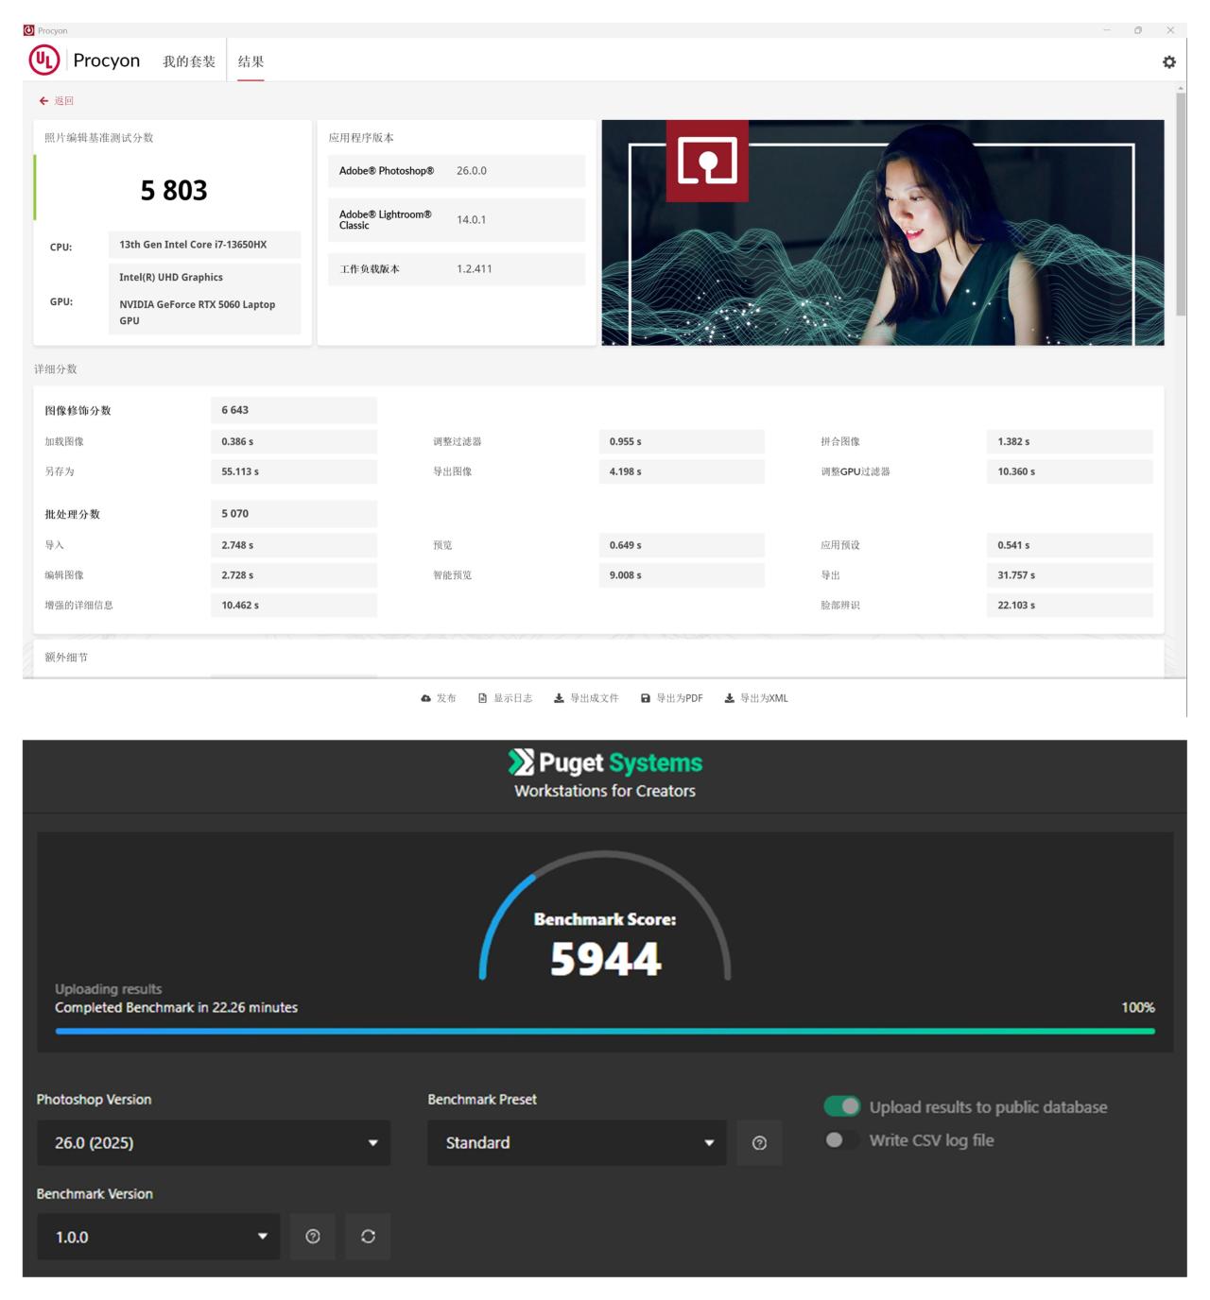
Task: Click the 导出为XML download icon
Action: pos(730,698)
